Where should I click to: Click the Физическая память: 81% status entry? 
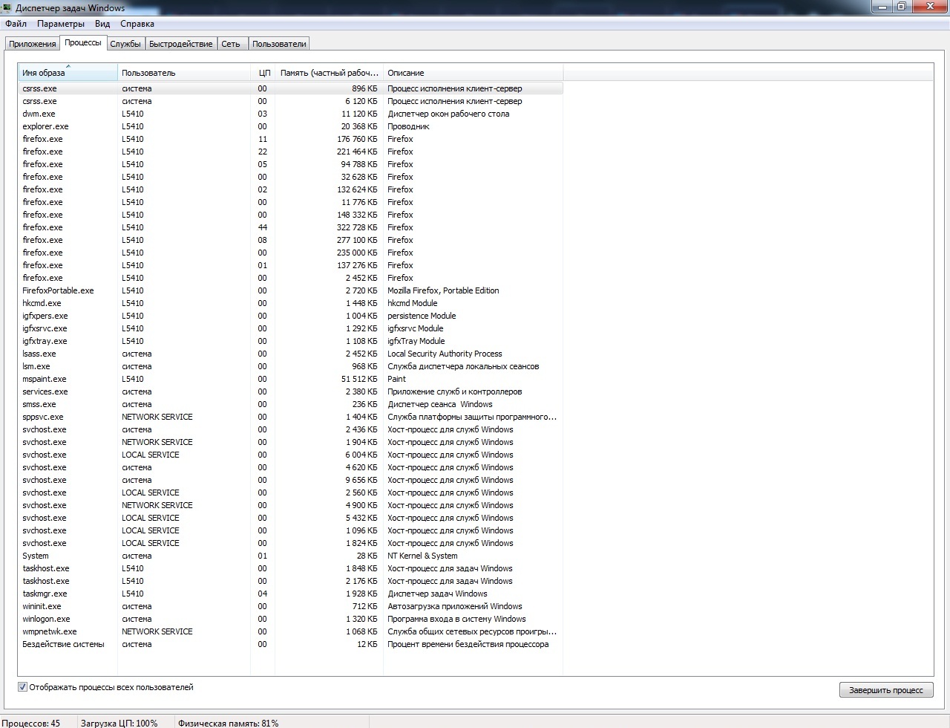pyautogui.click(x=229, y=723)
